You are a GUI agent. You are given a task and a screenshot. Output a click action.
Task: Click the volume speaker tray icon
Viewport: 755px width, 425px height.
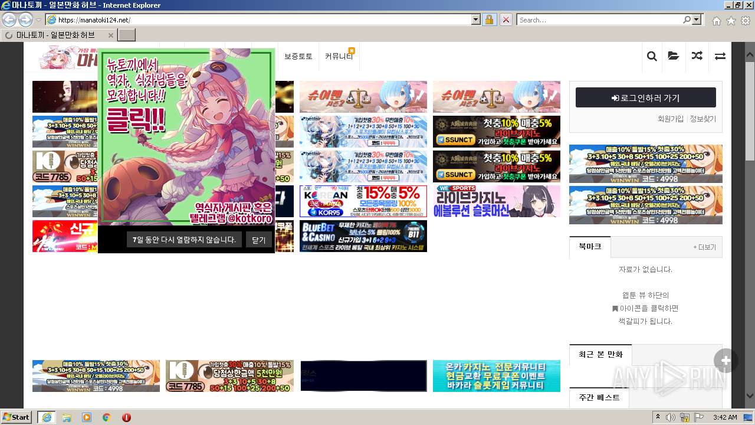click(x=671, y=417)
